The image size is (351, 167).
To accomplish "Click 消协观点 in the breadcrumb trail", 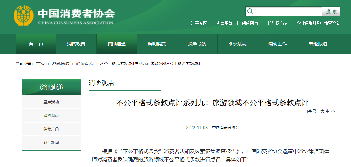I will [85, 64].
